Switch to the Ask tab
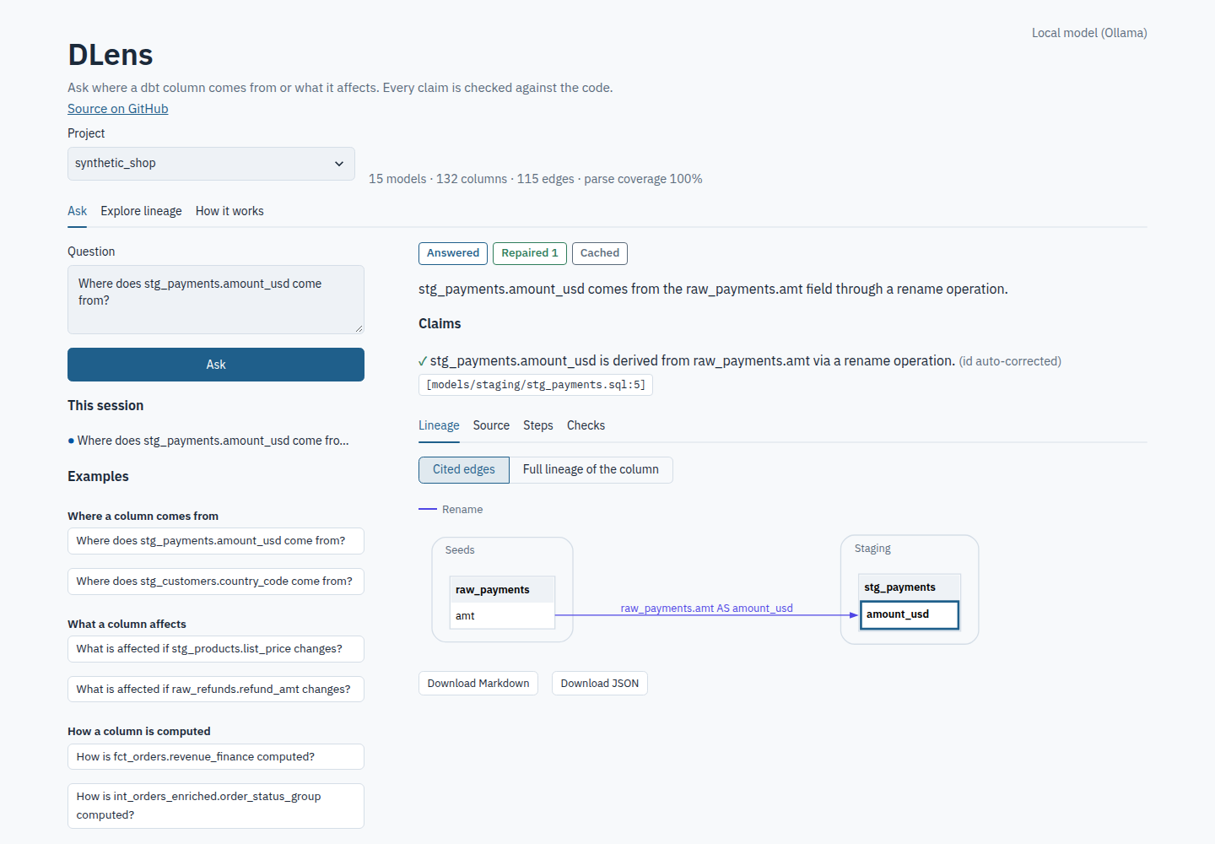The image size is (1215, 844). [x=77, y=211]
